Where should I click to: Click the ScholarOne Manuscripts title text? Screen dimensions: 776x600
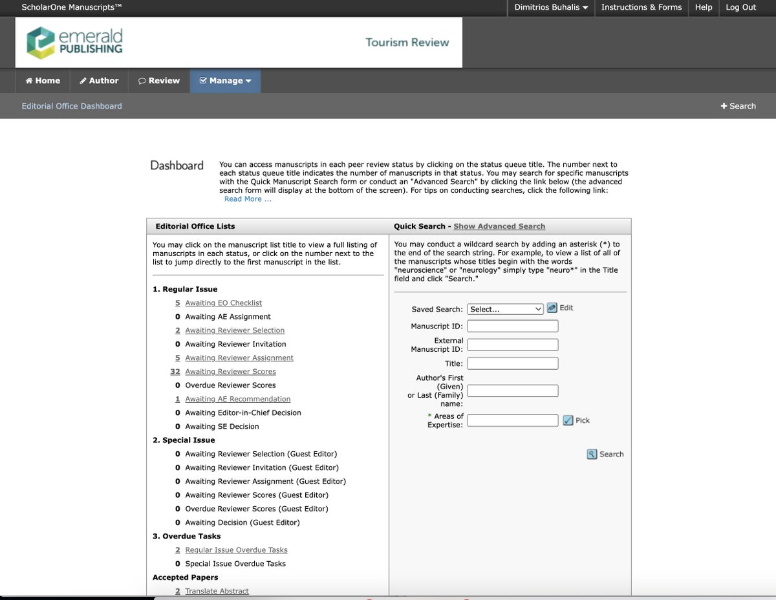click(71, 7)
